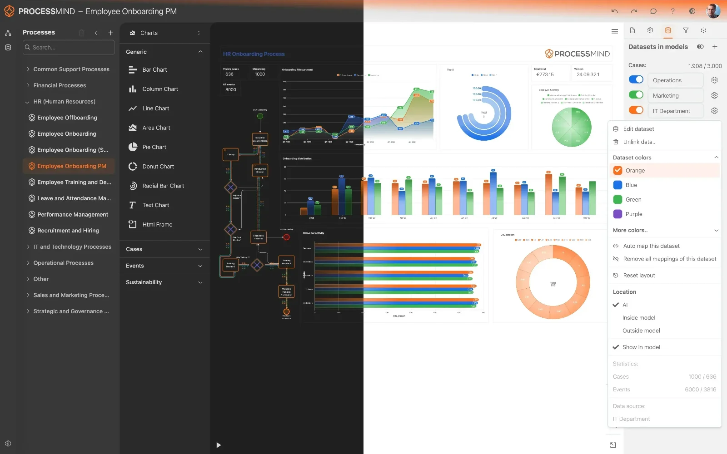727x454 pixels.
Task: Click the Bar Chart icon
Action: click(x=133, y=69)
